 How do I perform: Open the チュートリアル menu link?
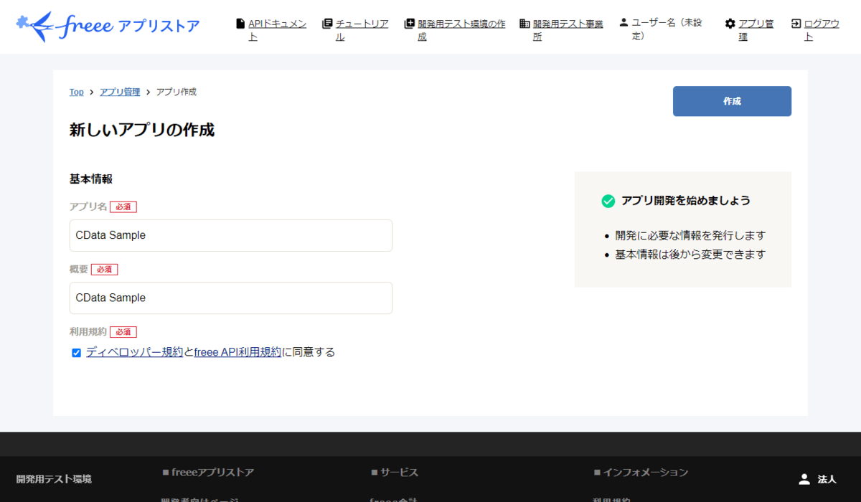tap(362, 30)
